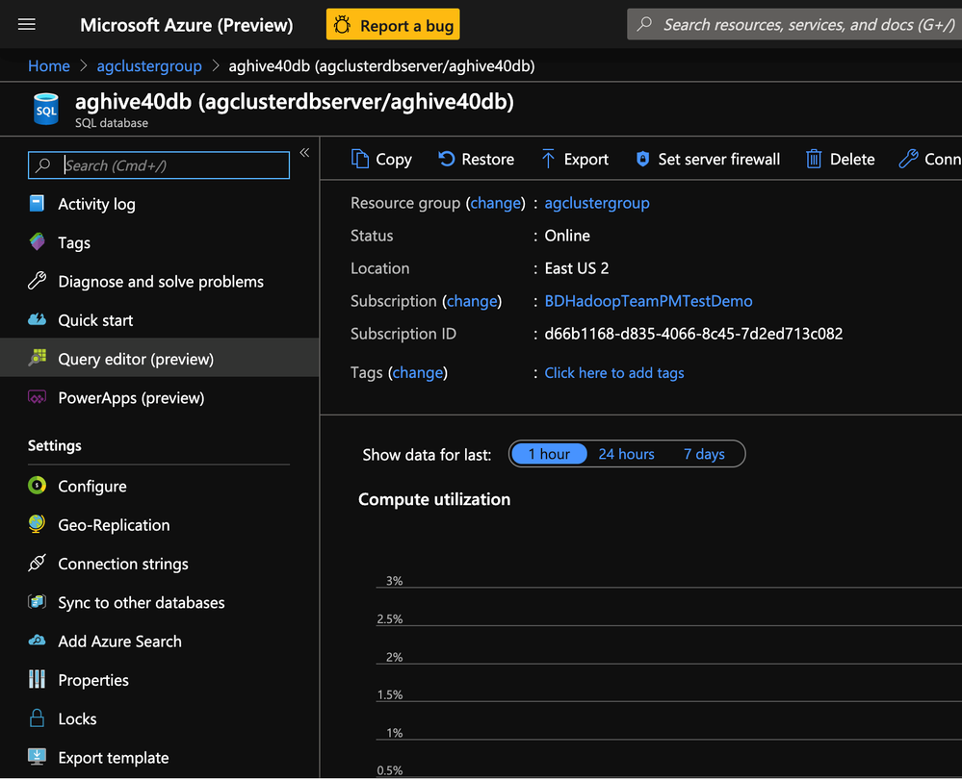Click the Set server firewall shield icon
Image resolution: width=962 pixels, height=780 pixels.
tap(642, 159)
